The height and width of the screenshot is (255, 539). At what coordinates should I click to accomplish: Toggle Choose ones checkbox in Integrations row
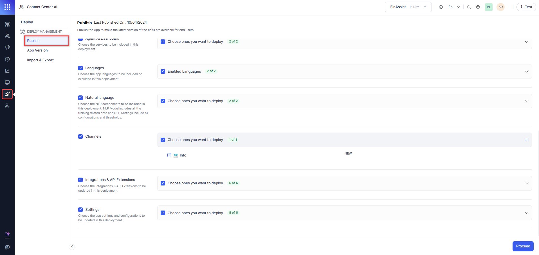(x=163, y=183)
